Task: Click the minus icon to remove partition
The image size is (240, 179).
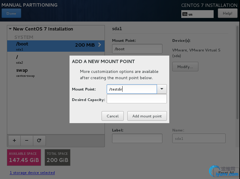Action: (27, 140)
